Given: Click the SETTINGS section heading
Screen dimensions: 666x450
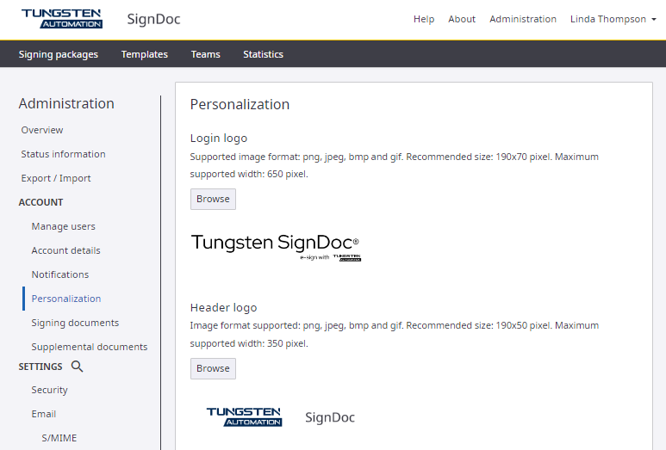Looking at the screenshot, I should pos(40,367).
